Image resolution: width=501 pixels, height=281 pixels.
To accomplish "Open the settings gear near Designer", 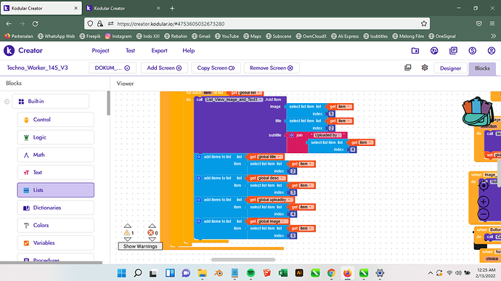I will coord(425,68).
